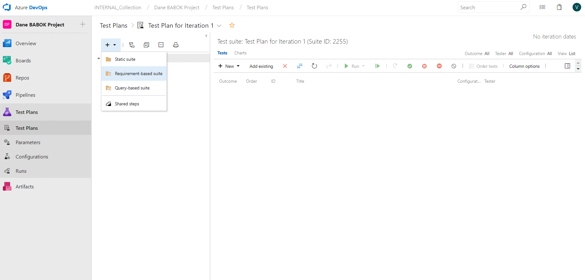Open the marketplace shopping bag icon

point(559,7)
